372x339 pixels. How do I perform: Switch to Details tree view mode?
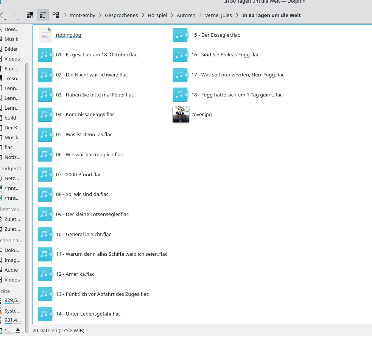(x=56, y=15)
